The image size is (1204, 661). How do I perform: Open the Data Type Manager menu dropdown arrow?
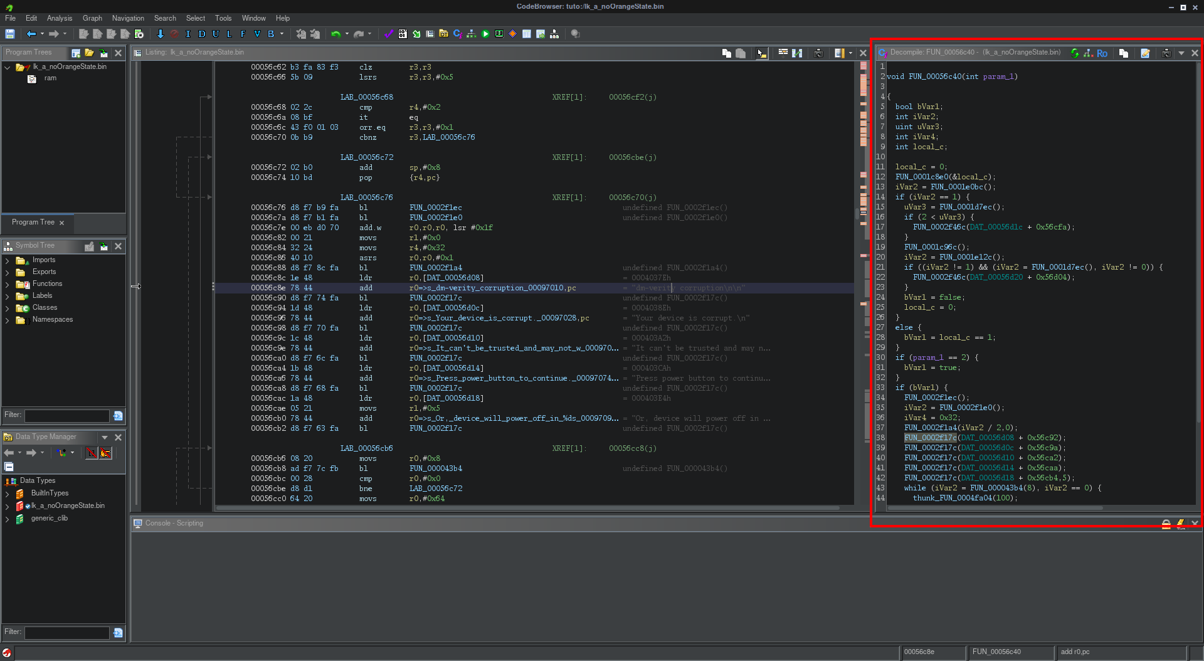105,437
